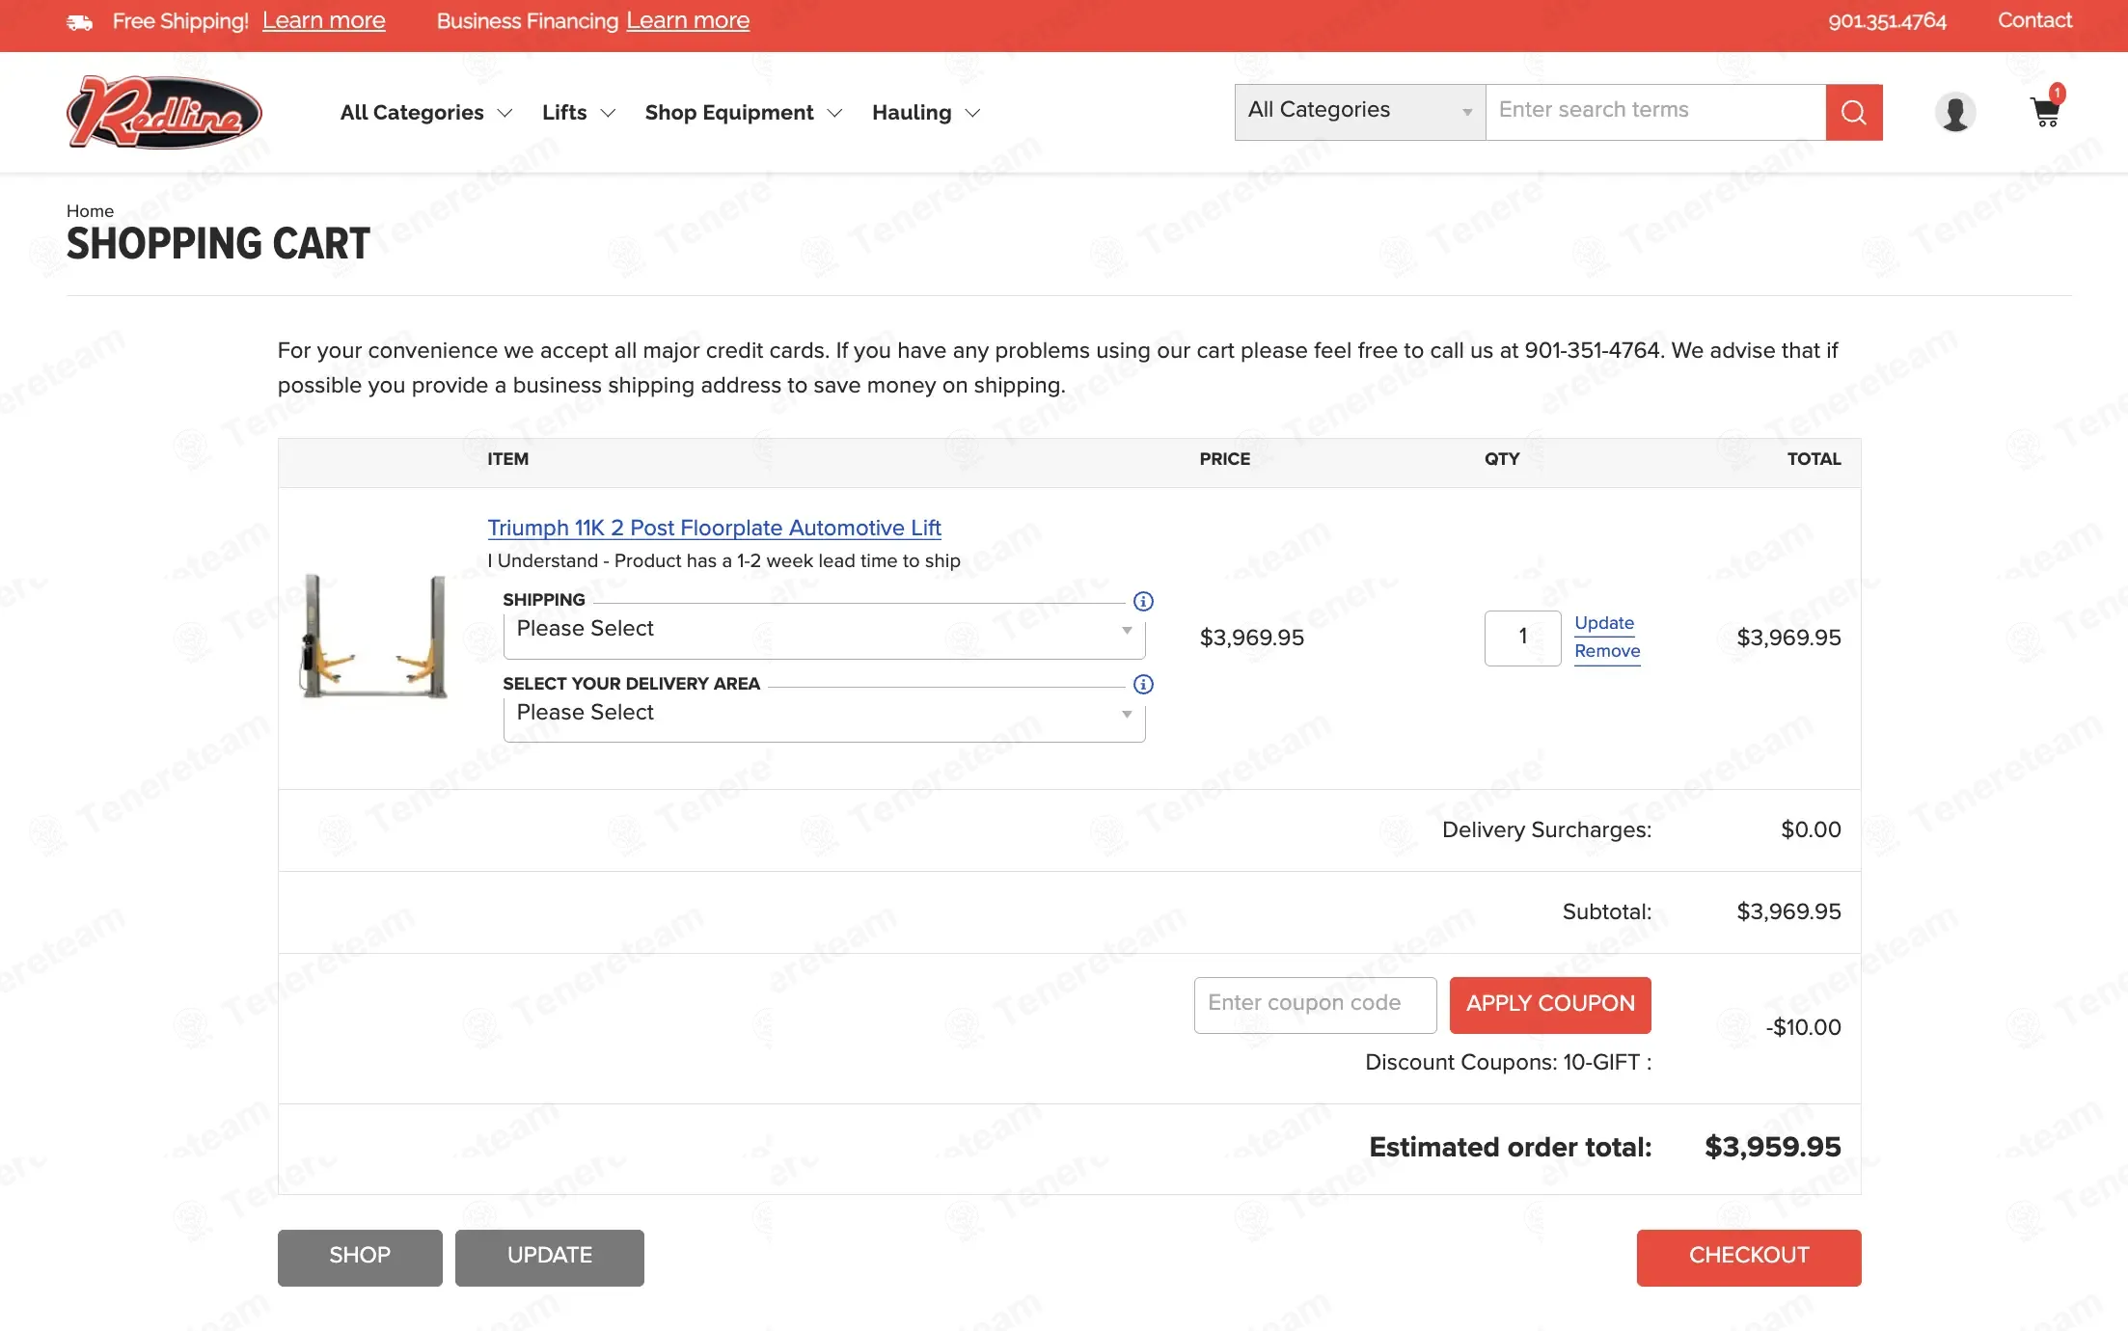Open the user account profile icon
Viewport: 2128px width, 1331px height.
pyautogui.click(x=1954, y=112)
